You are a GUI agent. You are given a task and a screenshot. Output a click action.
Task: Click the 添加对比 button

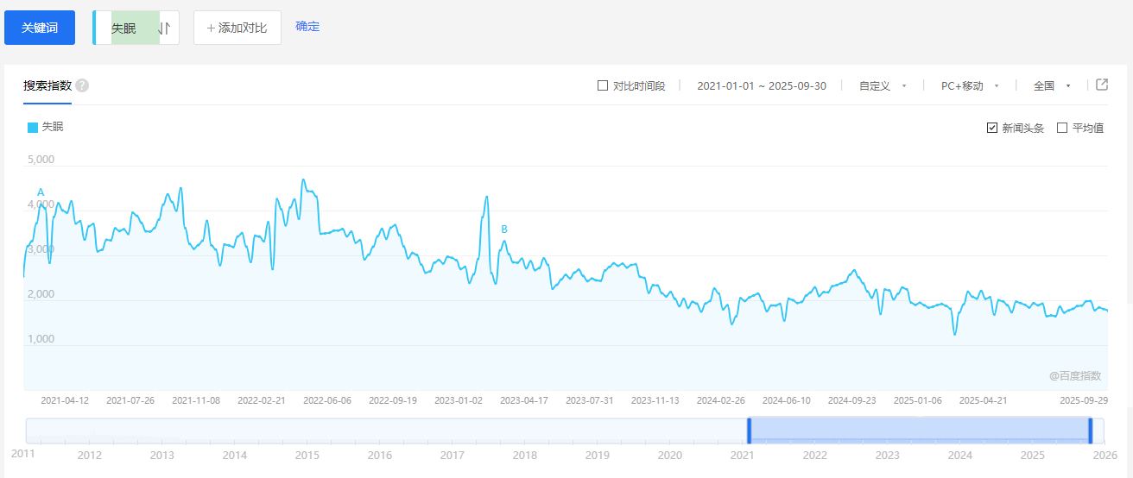coord(237,28)
